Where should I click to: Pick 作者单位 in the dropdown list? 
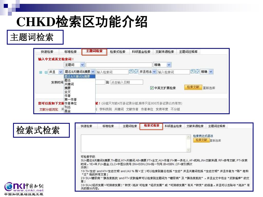tap(80, 103)
